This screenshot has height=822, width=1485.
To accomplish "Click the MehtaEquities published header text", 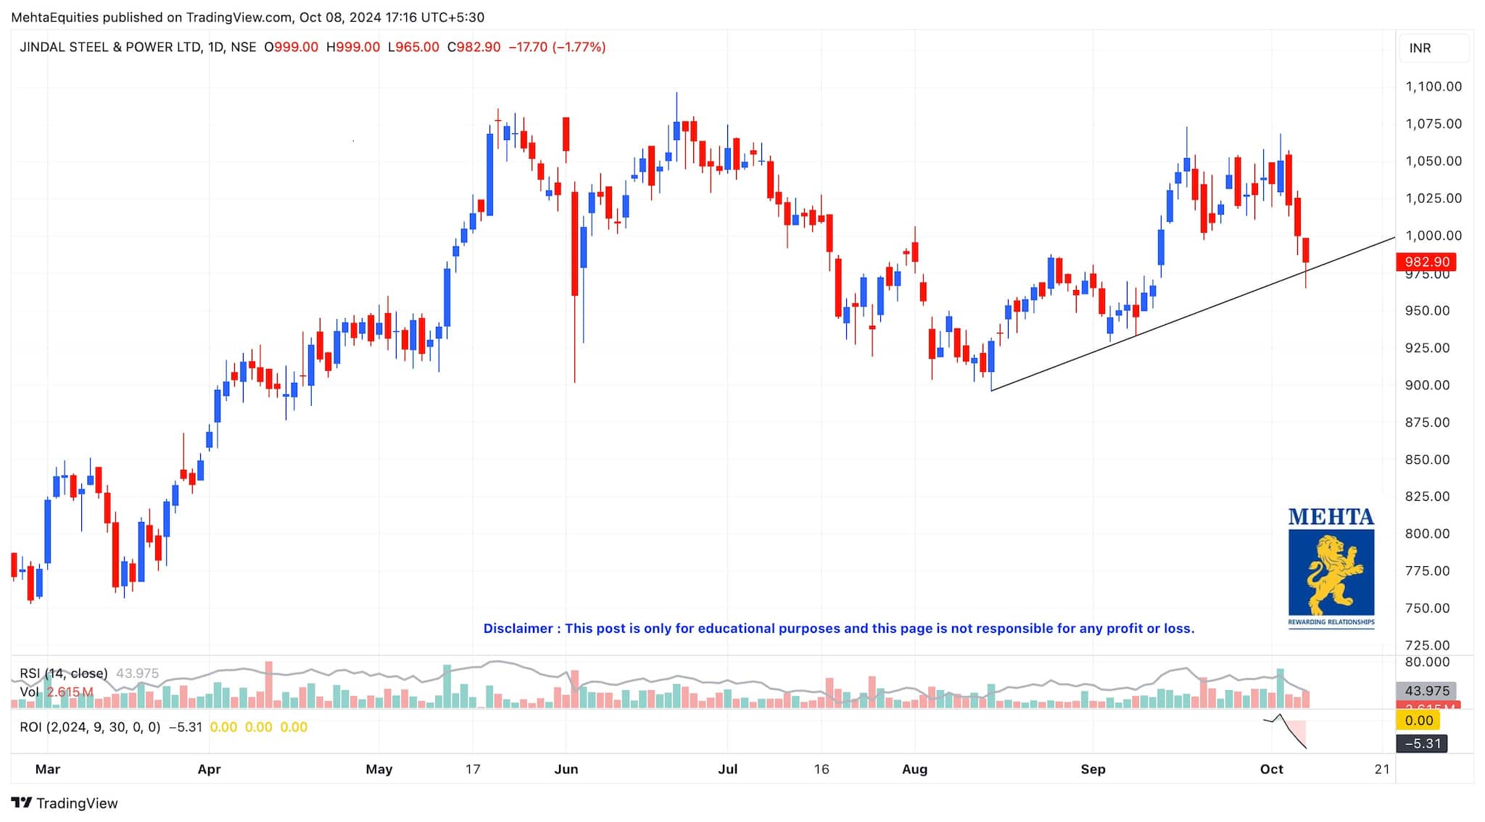I will (247, 17).
